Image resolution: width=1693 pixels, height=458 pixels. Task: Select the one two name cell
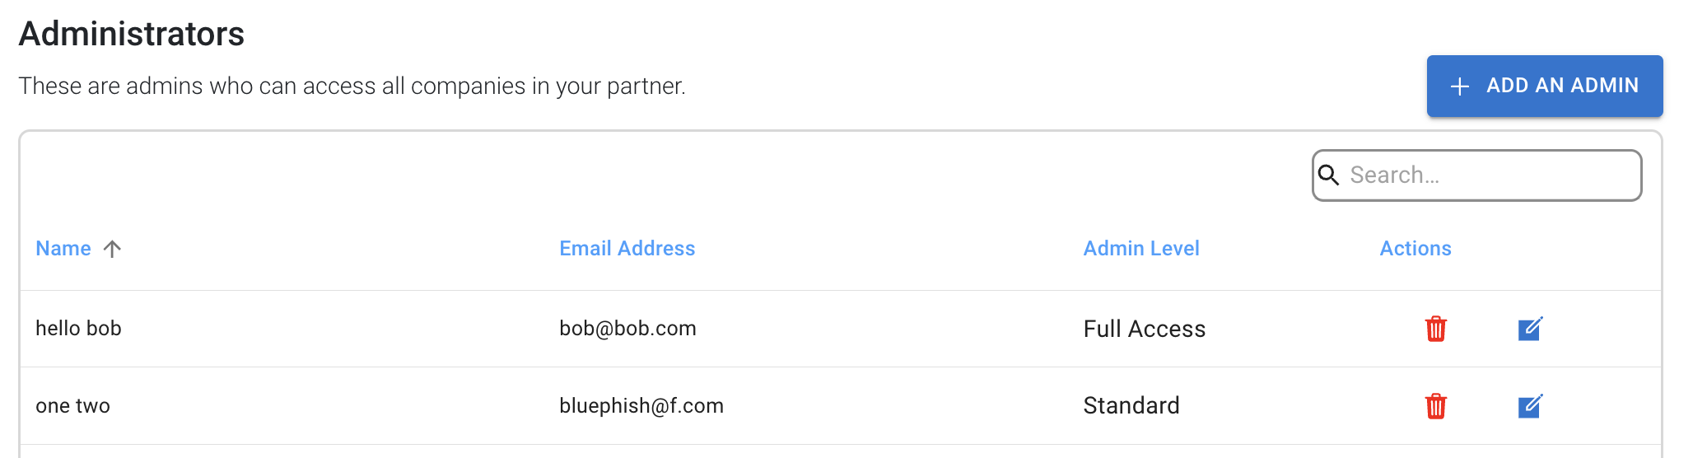coord(72,406)
